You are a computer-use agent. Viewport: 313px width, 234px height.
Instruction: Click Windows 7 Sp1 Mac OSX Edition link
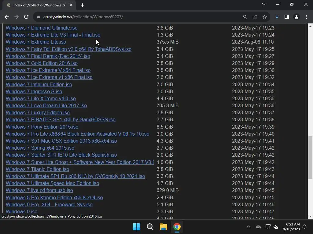tap(61, 141)
